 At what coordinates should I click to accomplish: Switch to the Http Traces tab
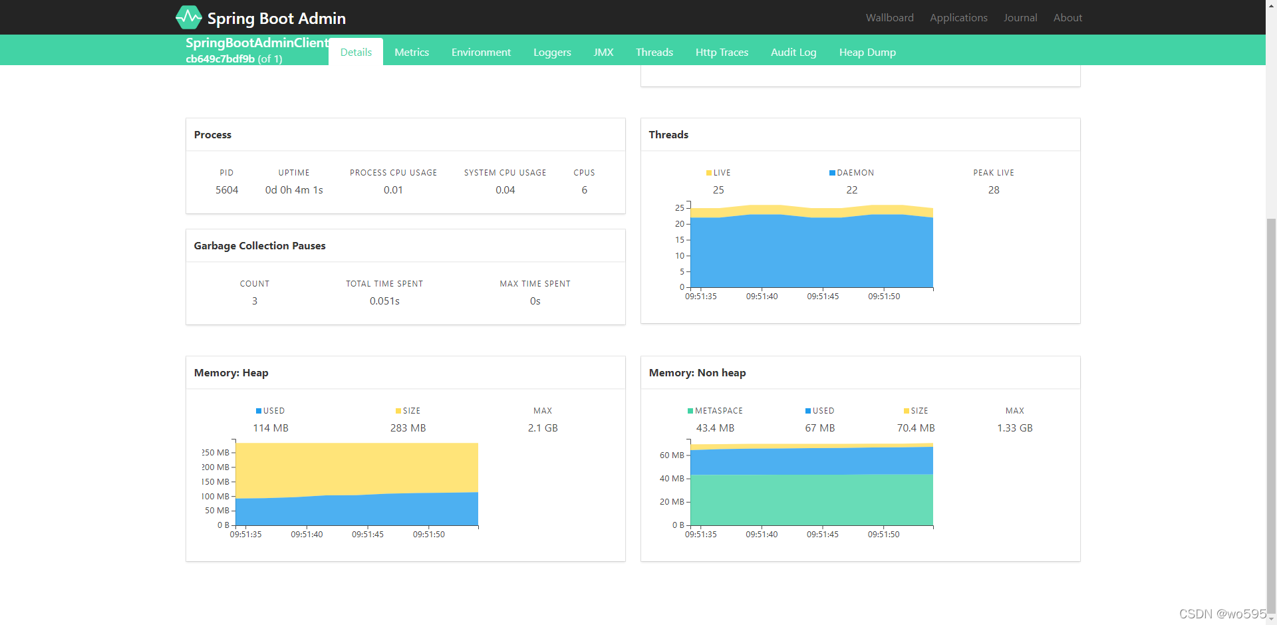[x=722, y=52]
